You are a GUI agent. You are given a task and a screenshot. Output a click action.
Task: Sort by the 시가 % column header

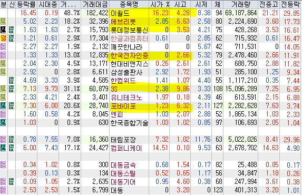point(159,4)
